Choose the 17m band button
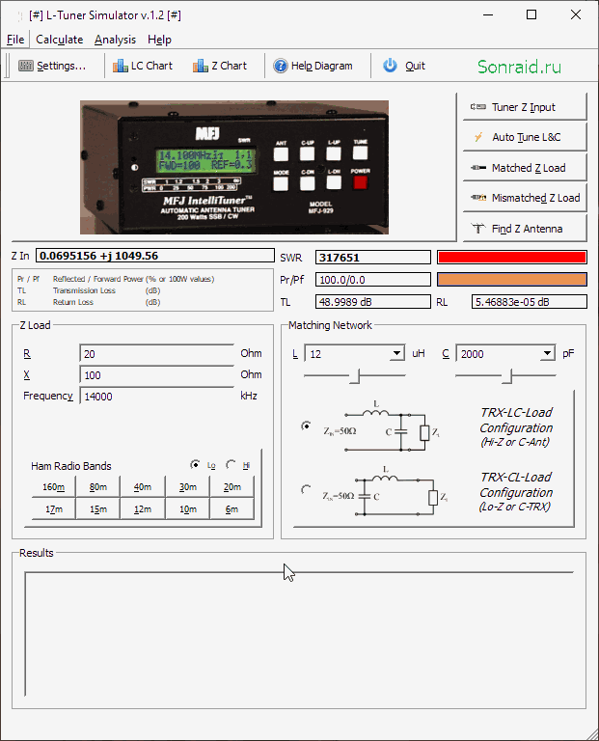Image resolution: width=599 pixels, height=741 pixels. click(x=53, y=509)
